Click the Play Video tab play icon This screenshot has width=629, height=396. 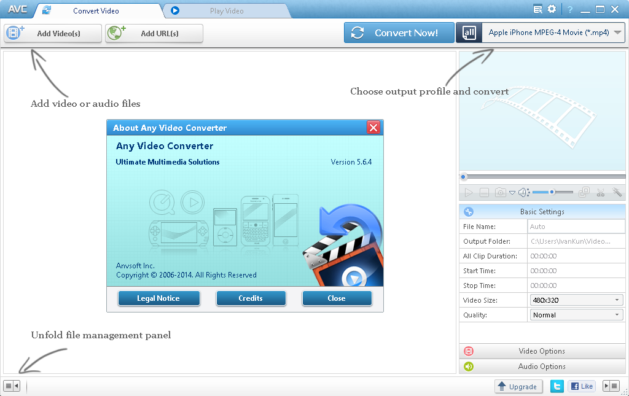(175, 10)
